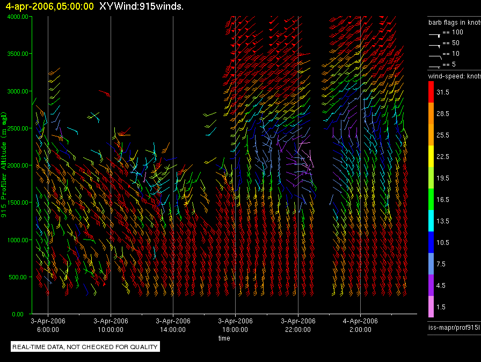Click the yellow 4-apr-2006,05:00:00 timestamp title

coord(49,6)
